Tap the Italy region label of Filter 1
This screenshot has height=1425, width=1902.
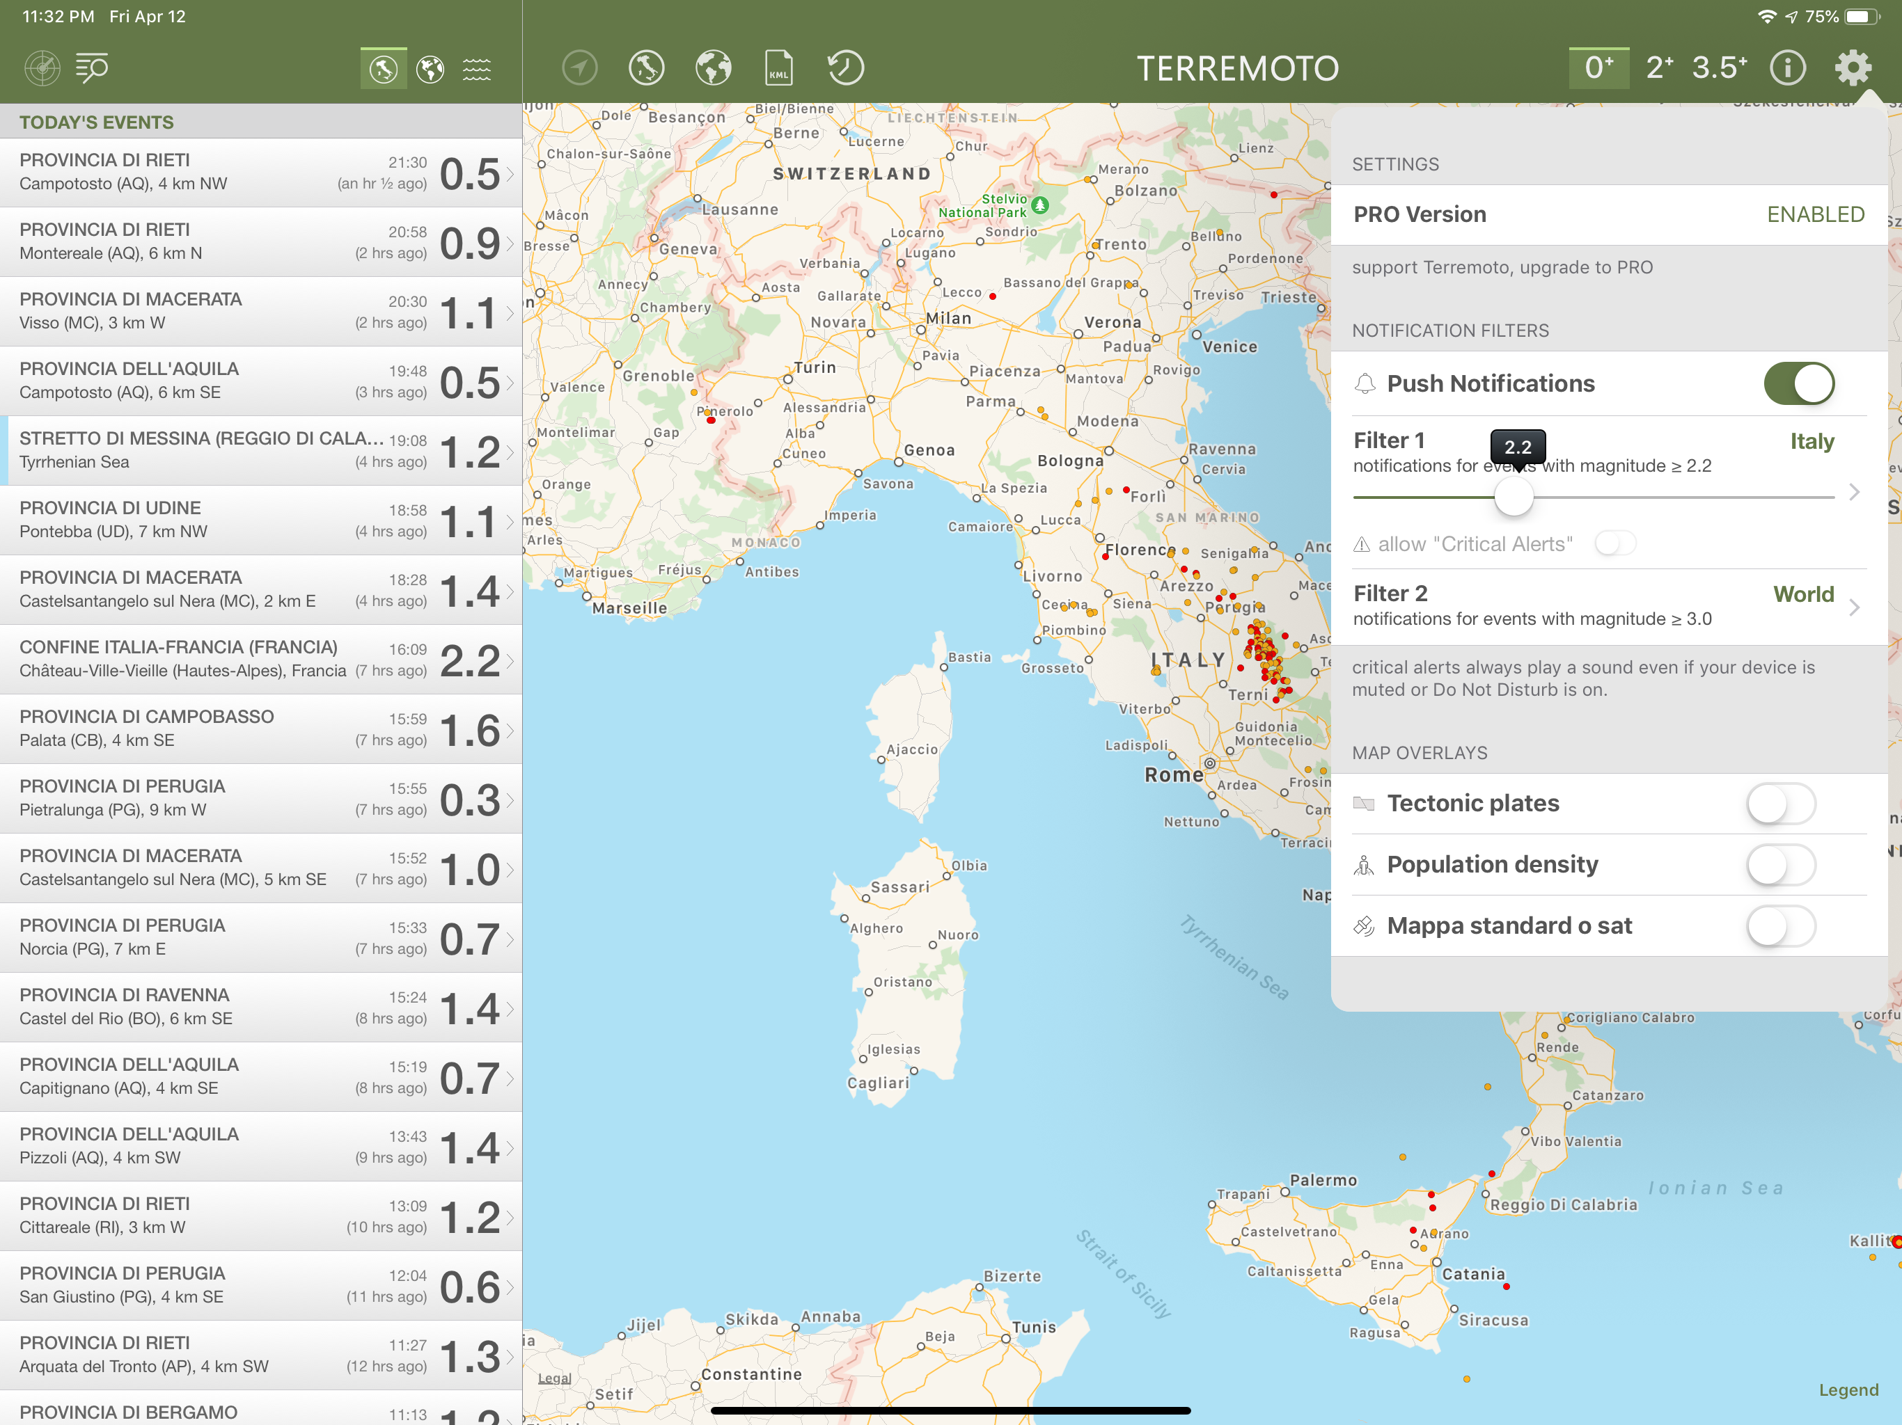click(1811, 442)
